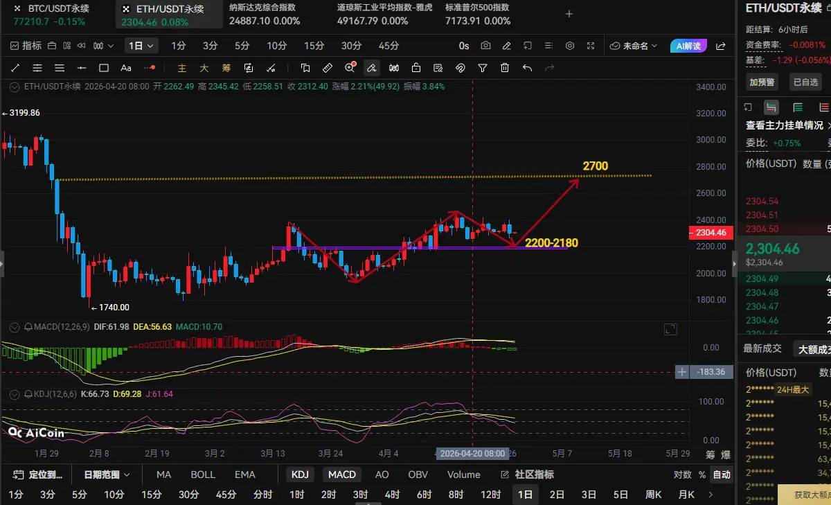Open the candlestick chart type dropdown
The image size is (831, 505).
[x=103, y=46]
